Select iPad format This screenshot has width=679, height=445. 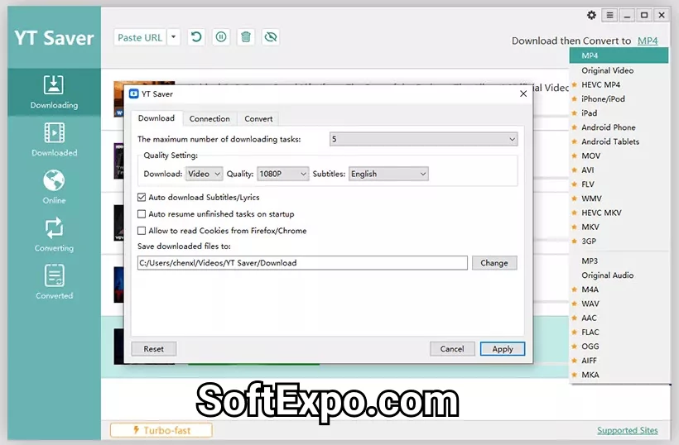619,112
